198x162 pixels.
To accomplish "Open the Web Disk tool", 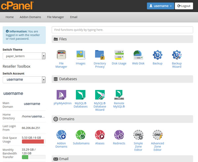I will 138,55.
